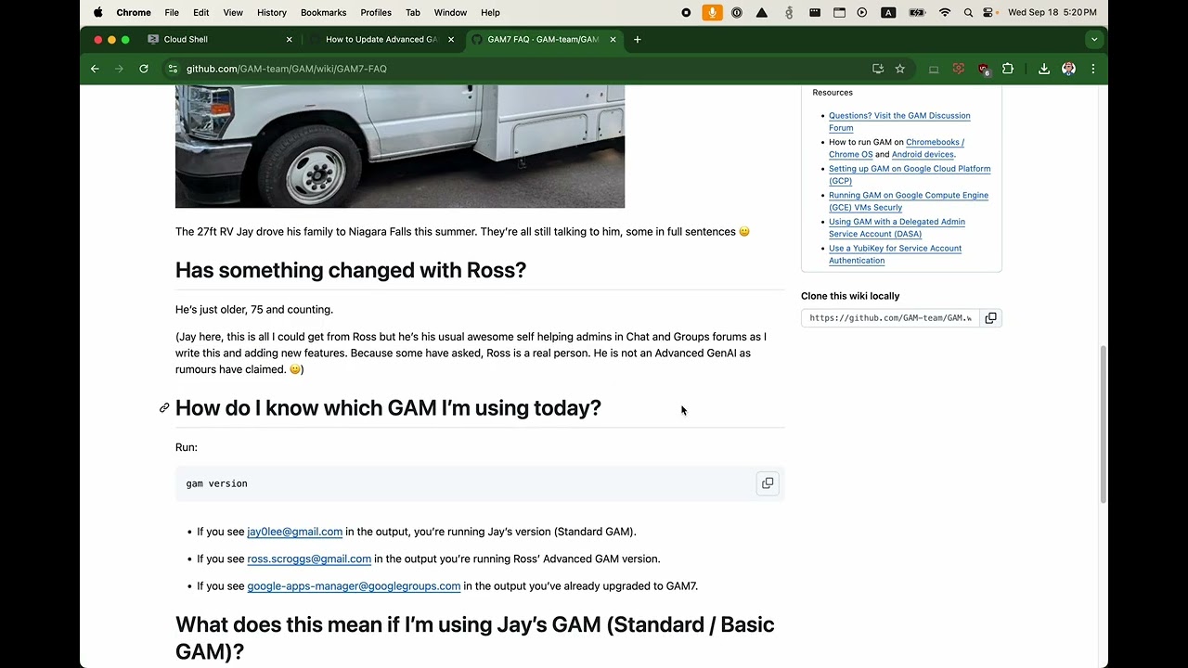
Task: Open the File menu
Action: 172,12
